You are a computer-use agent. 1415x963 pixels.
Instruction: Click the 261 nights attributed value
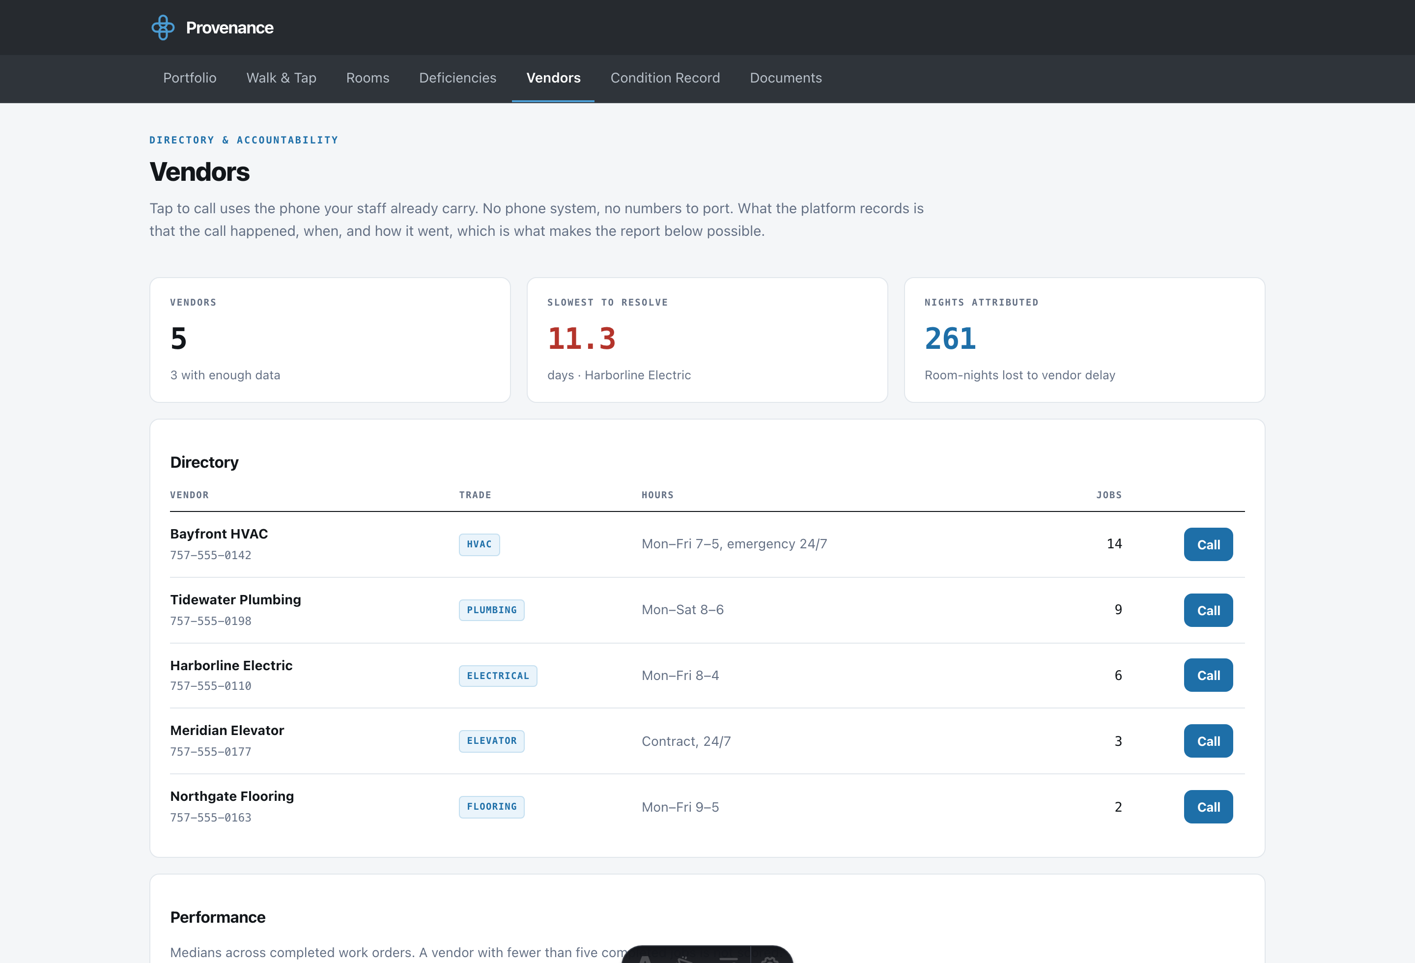[950, 339]
